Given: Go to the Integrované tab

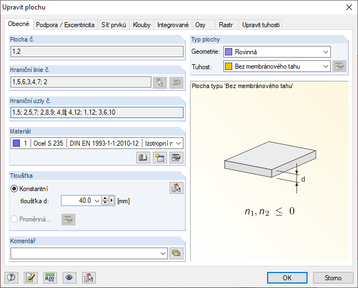Looking at the screenshot, I should coord(173,25).
